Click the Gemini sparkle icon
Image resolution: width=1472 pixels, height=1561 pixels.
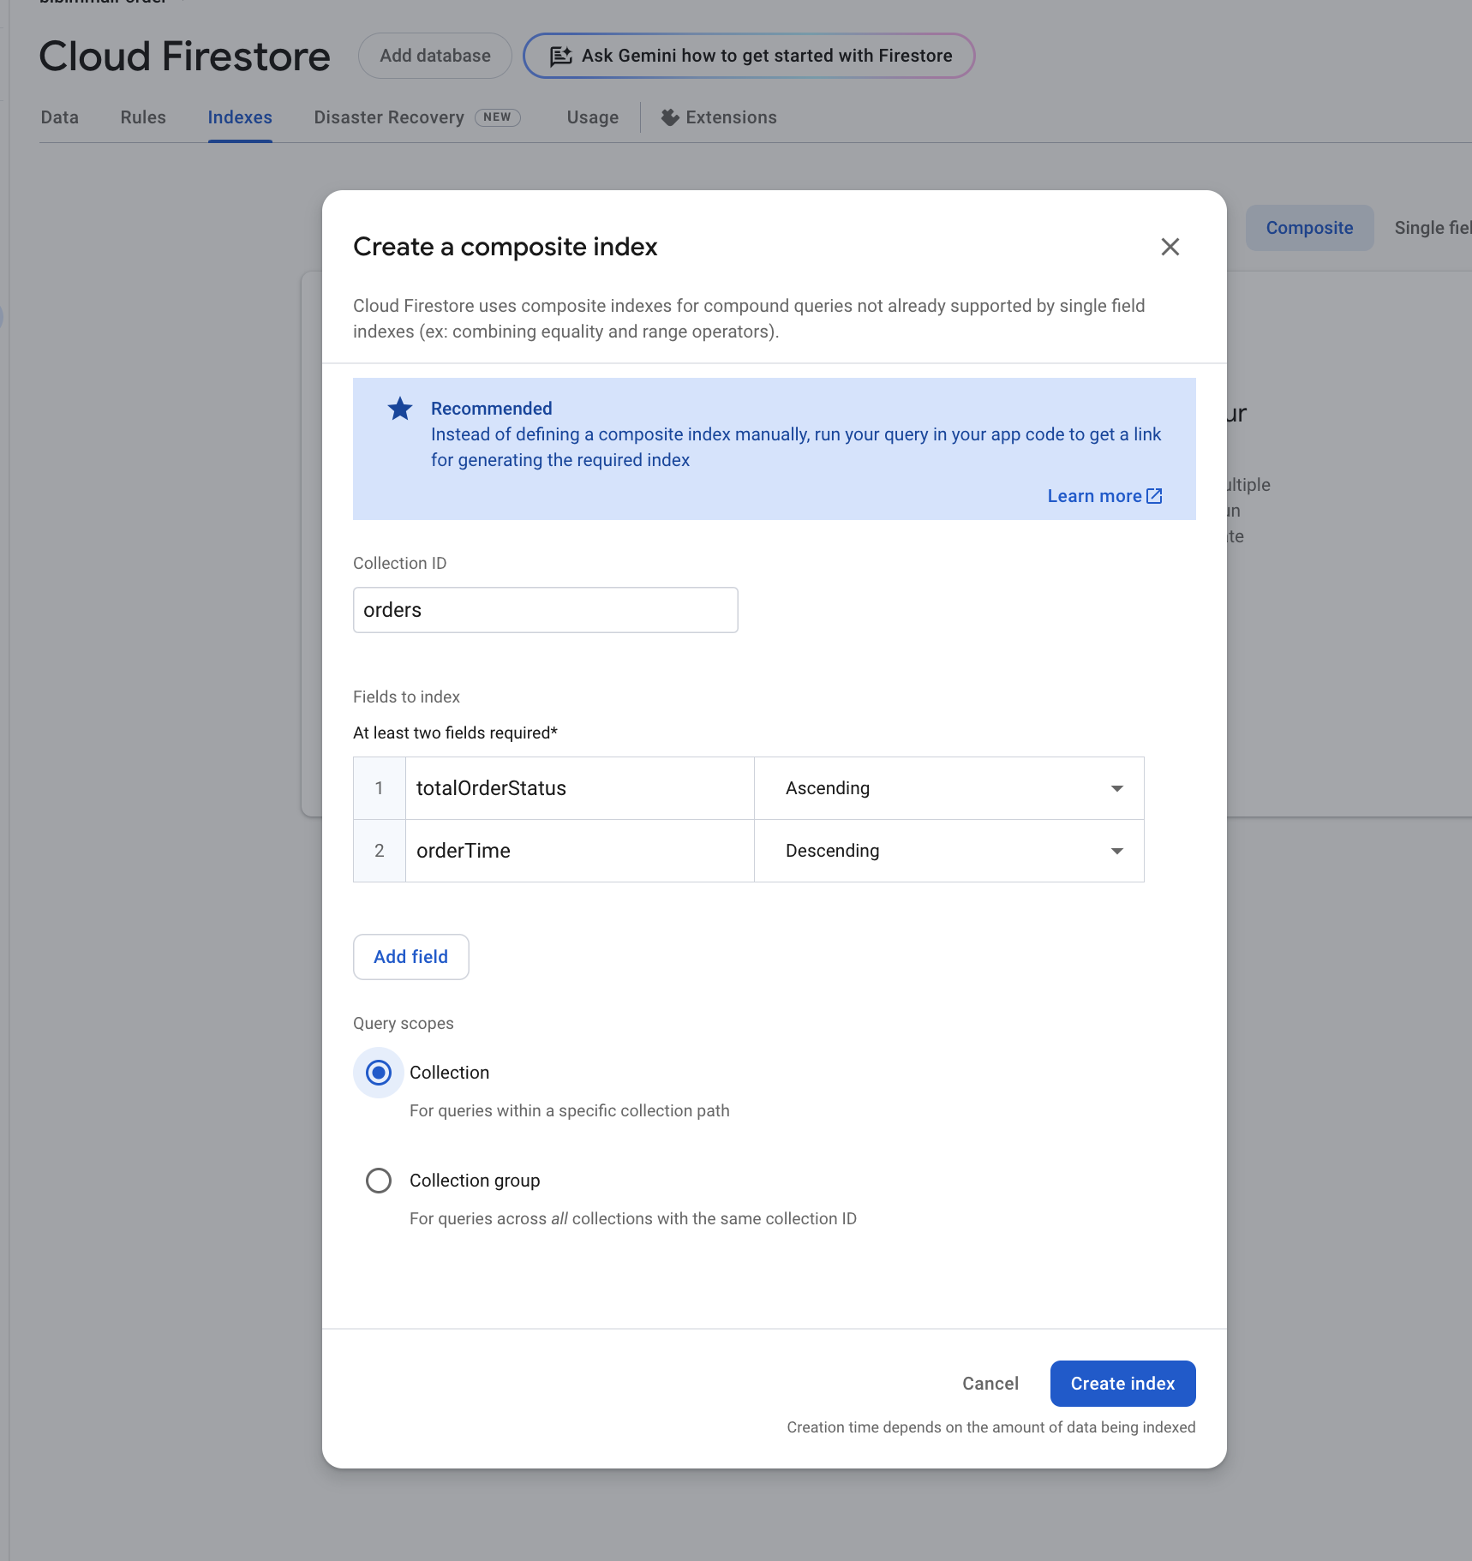pyautogui.click(x=560, y=56)
